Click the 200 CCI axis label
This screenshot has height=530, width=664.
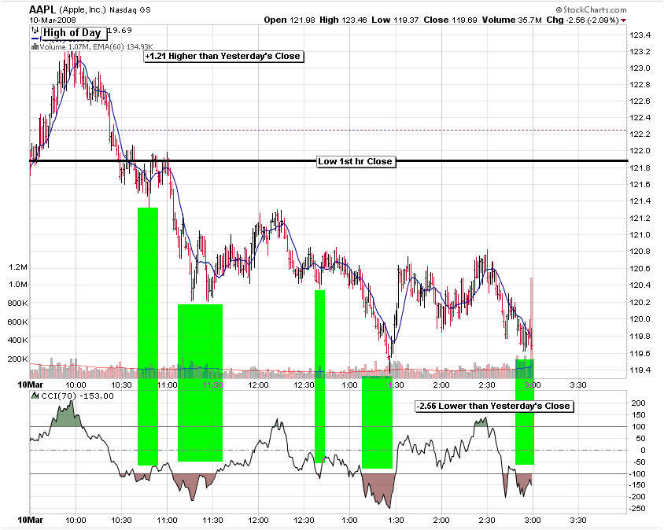click(638, 403)
